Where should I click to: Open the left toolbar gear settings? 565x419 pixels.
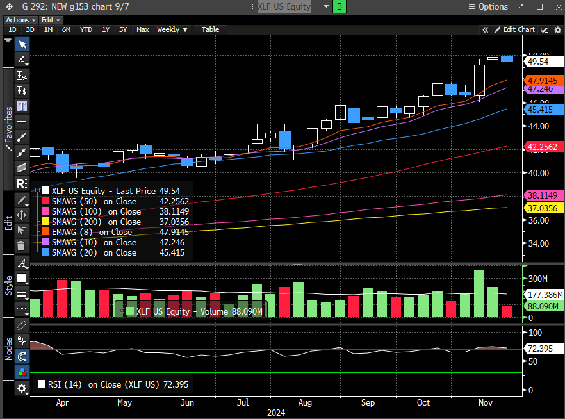[x=22, y=388]
